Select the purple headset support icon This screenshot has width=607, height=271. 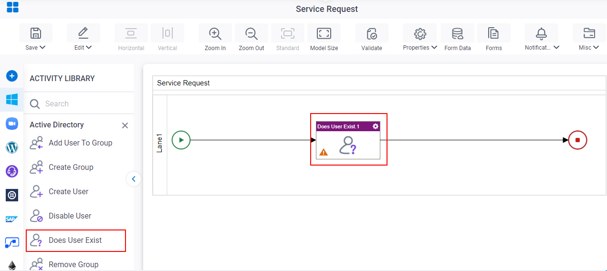point(12,171)
